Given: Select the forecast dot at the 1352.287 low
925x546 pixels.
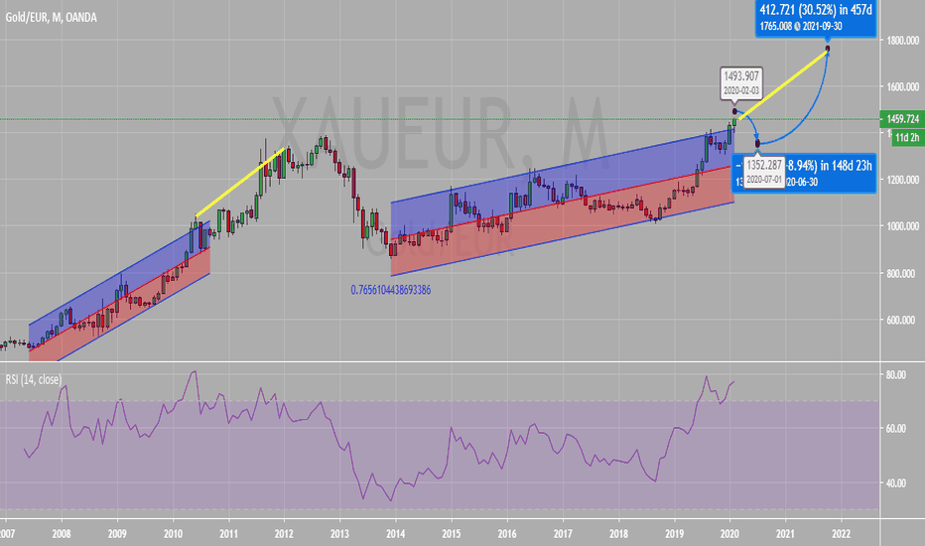Looking at the screenshot, I should [x=758, y=143].
